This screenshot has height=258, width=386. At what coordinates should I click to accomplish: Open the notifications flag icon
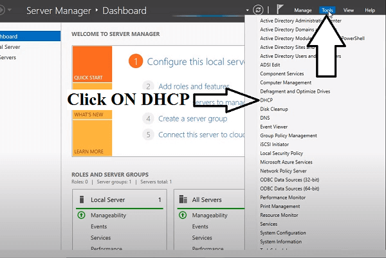click(280, 10)
